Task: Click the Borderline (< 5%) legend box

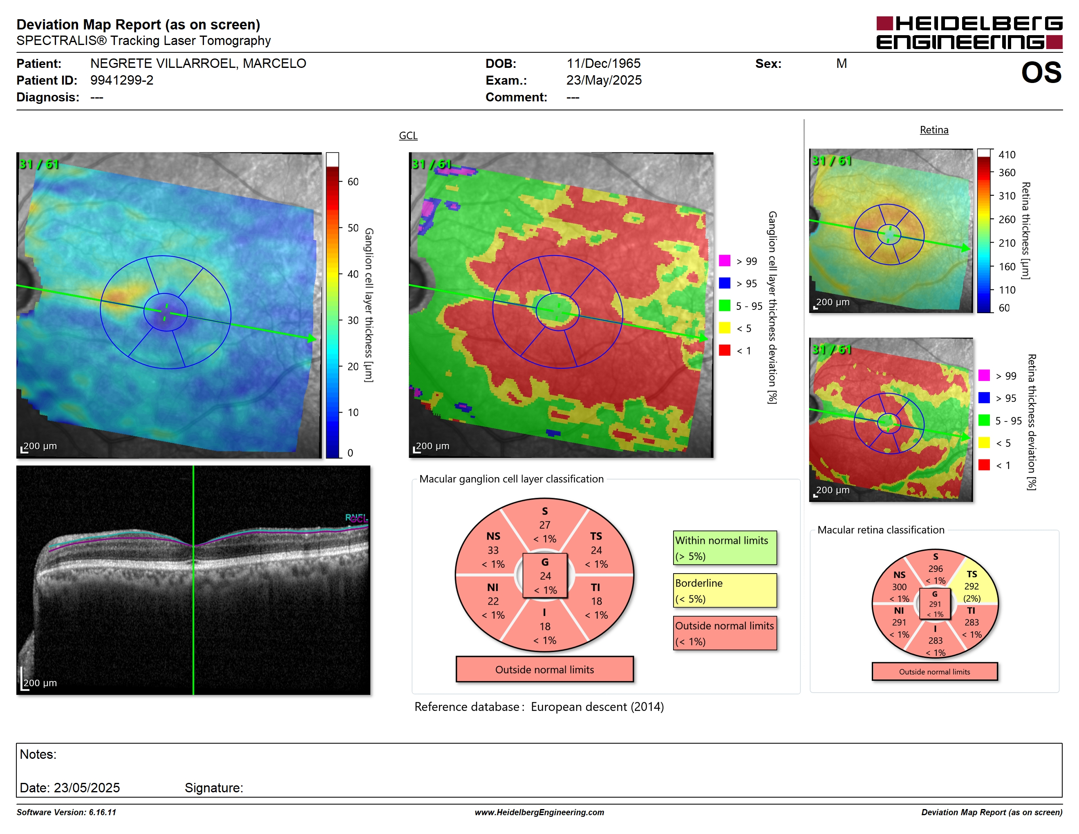Action: pos(725,590)
